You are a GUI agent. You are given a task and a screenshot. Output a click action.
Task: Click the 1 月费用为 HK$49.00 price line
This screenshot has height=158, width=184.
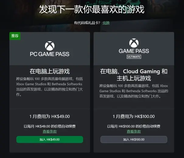[x=50, y=117]
